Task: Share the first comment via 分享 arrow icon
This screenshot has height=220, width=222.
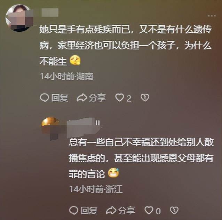Action: 82,98
